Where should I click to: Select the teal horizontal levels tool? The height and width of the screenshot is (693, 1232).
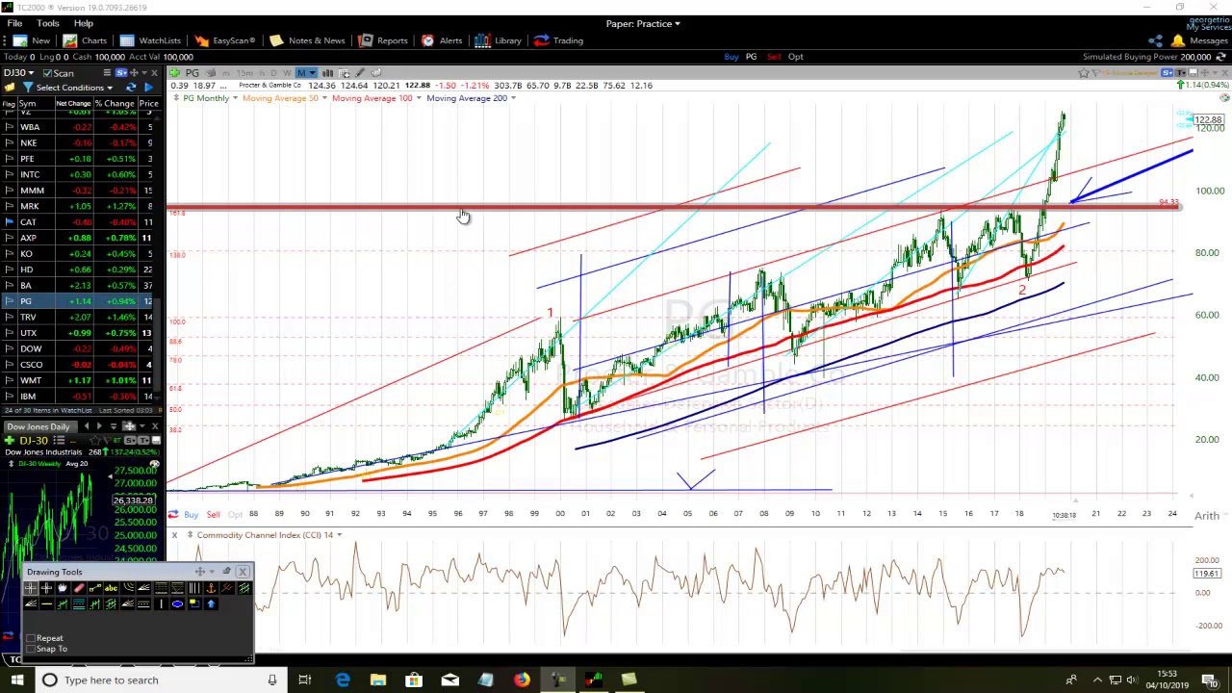coord(79,603)
